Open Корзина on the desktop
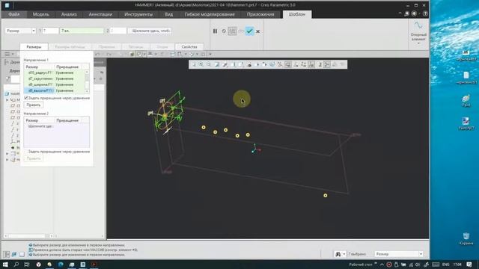This screenshot has height=269, width=479. (x=466, y=238)
